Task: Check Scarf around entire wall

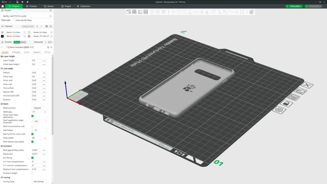Action: click(32, 126)
